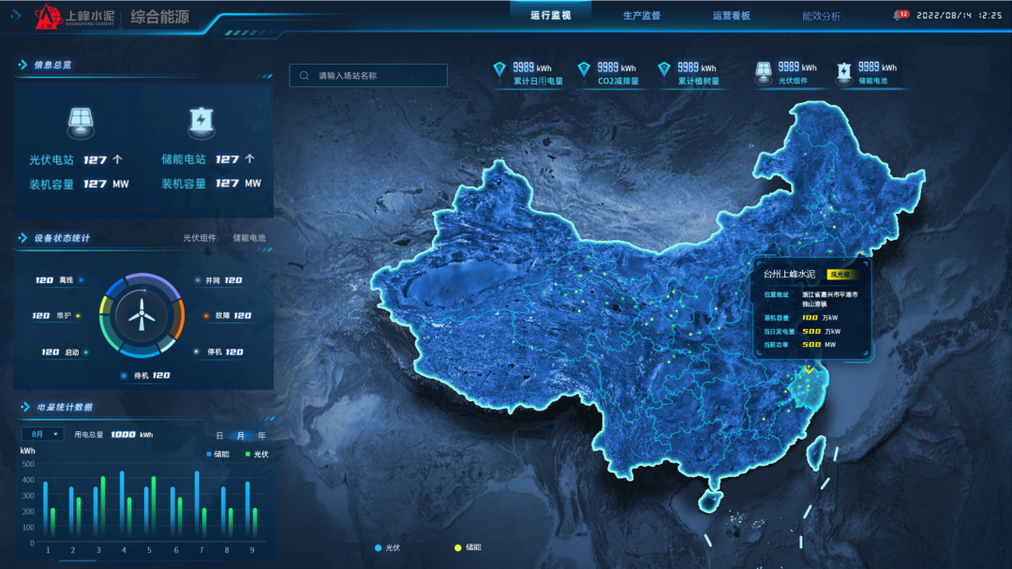Collapse the 信息总览 panel header arrow
1012x569 pixels.
22,66
